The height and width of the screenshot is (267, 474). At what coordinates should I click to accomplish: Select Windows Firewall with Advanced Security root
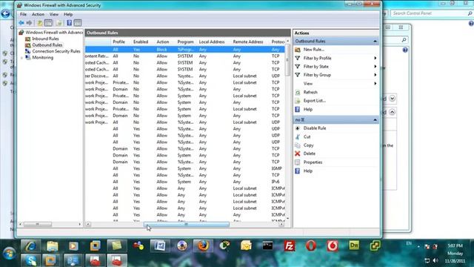coord(54,33)
